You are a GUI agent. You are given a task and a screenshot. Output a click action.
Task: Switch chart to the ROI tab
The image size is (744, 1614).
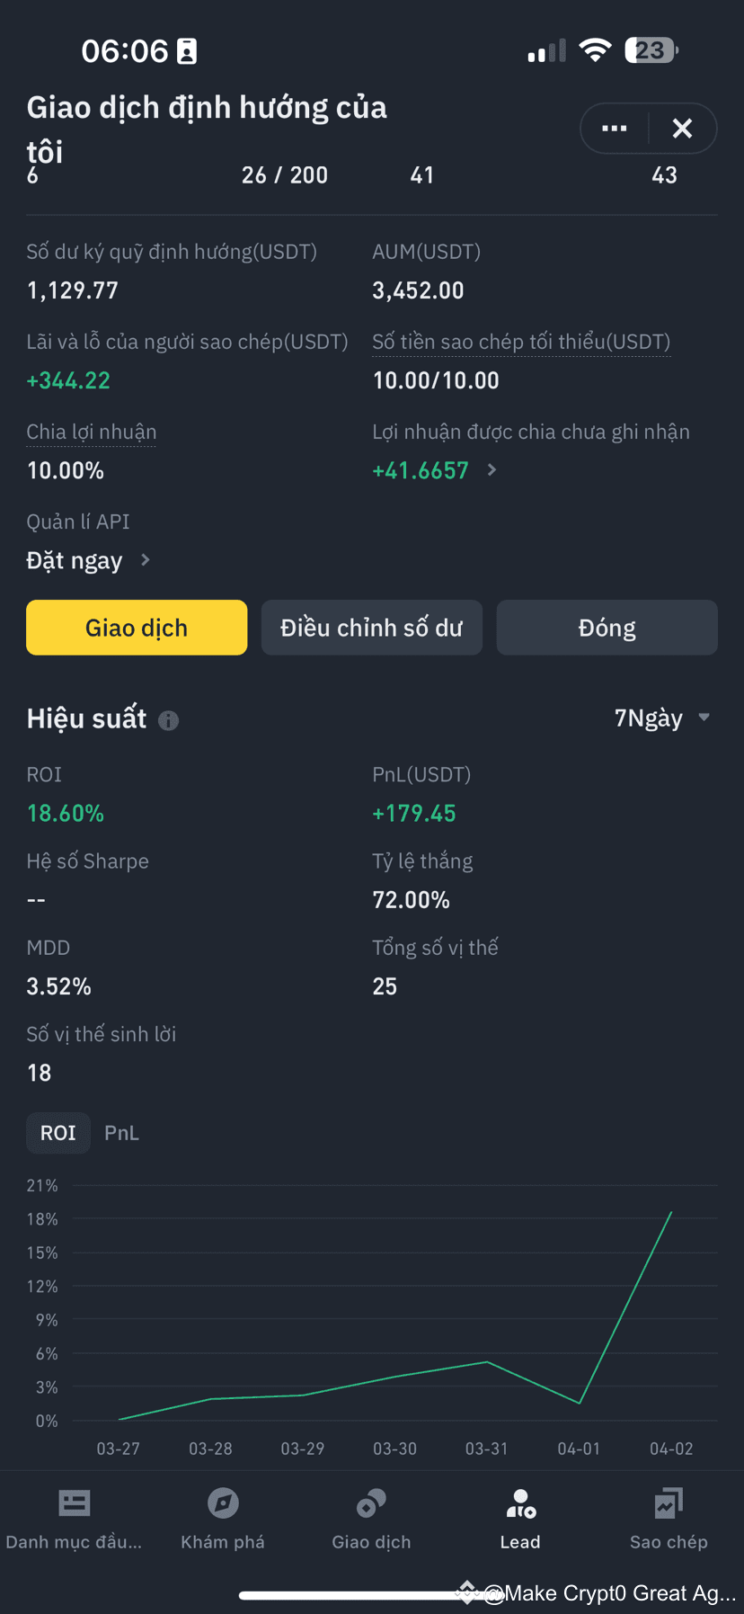tap(58, 1133)
